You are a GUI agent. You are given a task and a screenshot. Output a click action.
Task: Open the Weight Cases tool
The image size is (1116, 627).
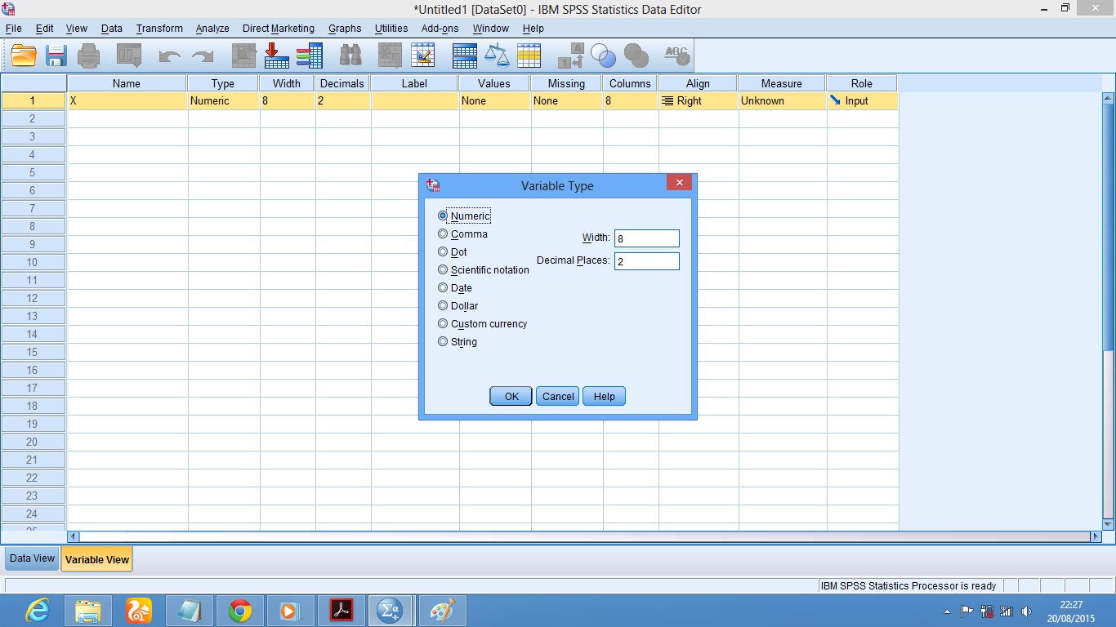[497, 56]
